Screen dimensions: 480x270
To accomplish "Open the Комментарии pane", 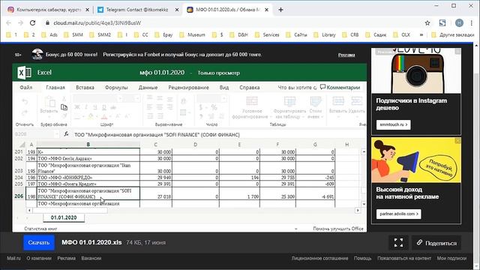I will (x=340, y=87).
